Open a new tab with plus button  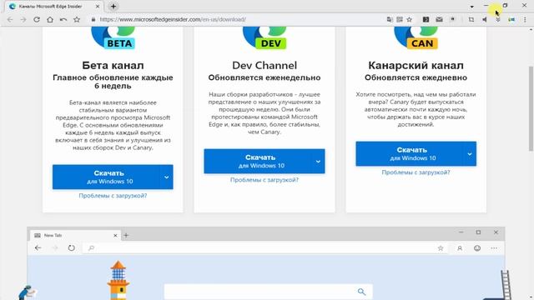point(113,7)
